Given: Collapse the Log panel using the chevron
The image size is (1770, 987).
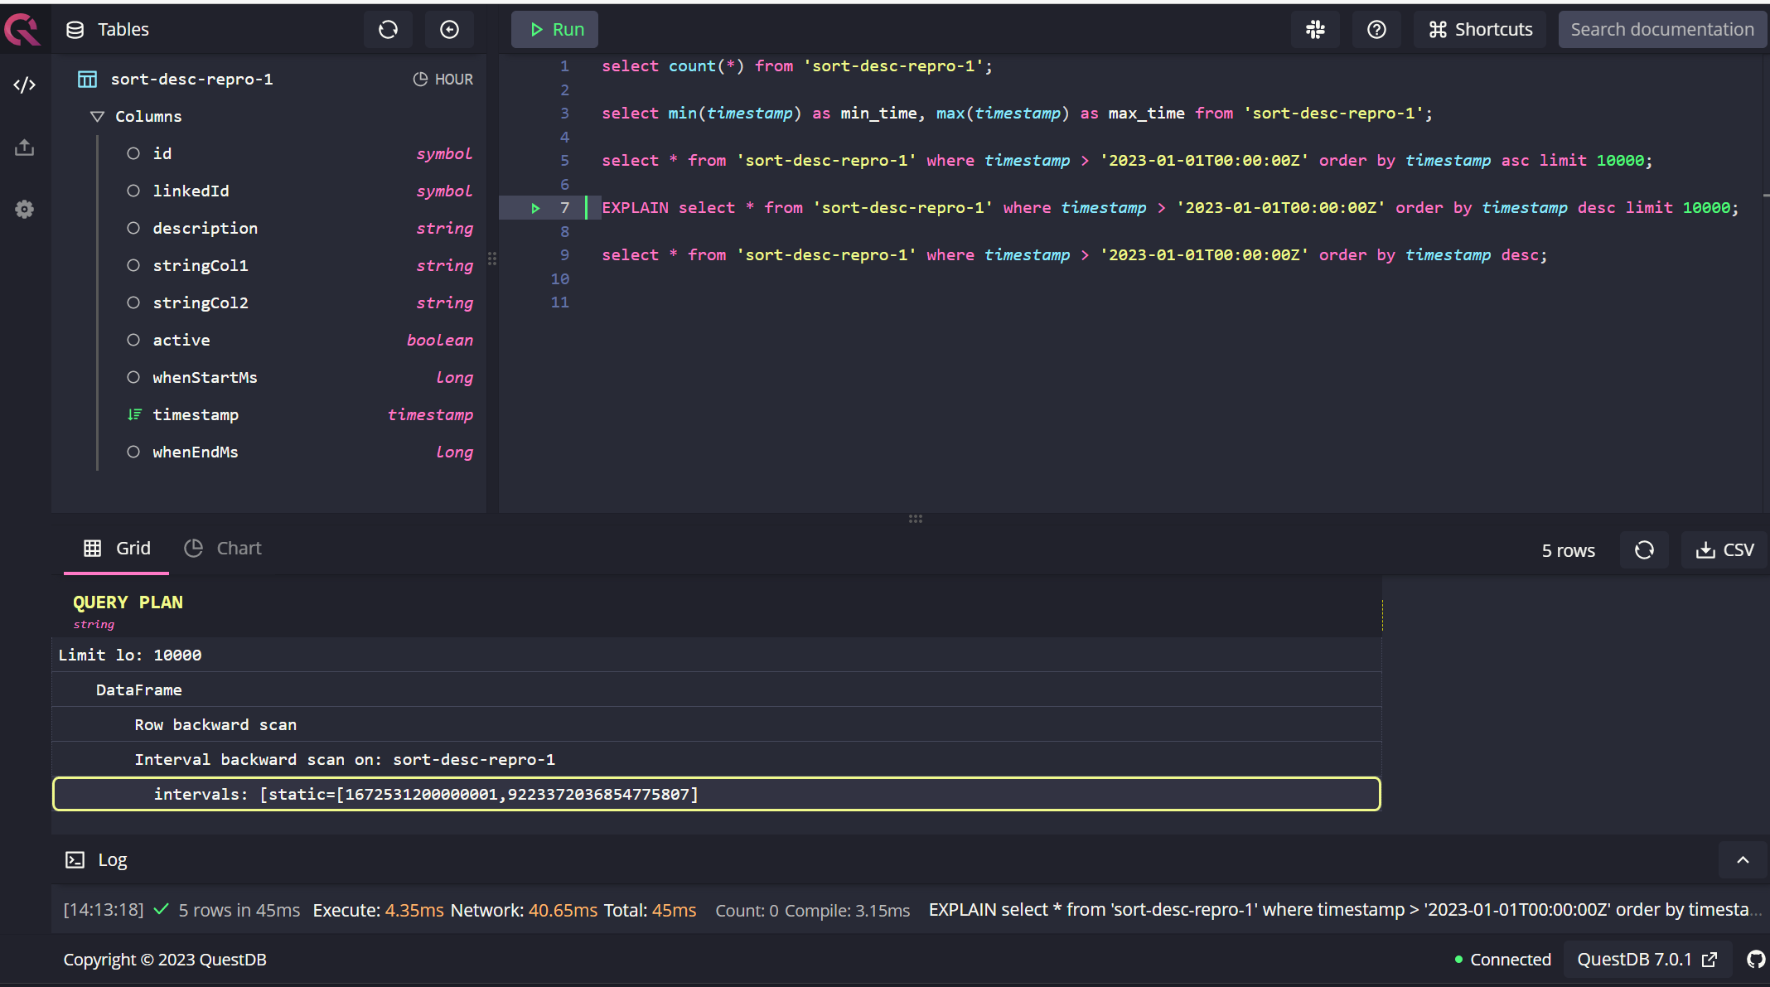Looking at the screenshot, I should [x=1741, y=859].
